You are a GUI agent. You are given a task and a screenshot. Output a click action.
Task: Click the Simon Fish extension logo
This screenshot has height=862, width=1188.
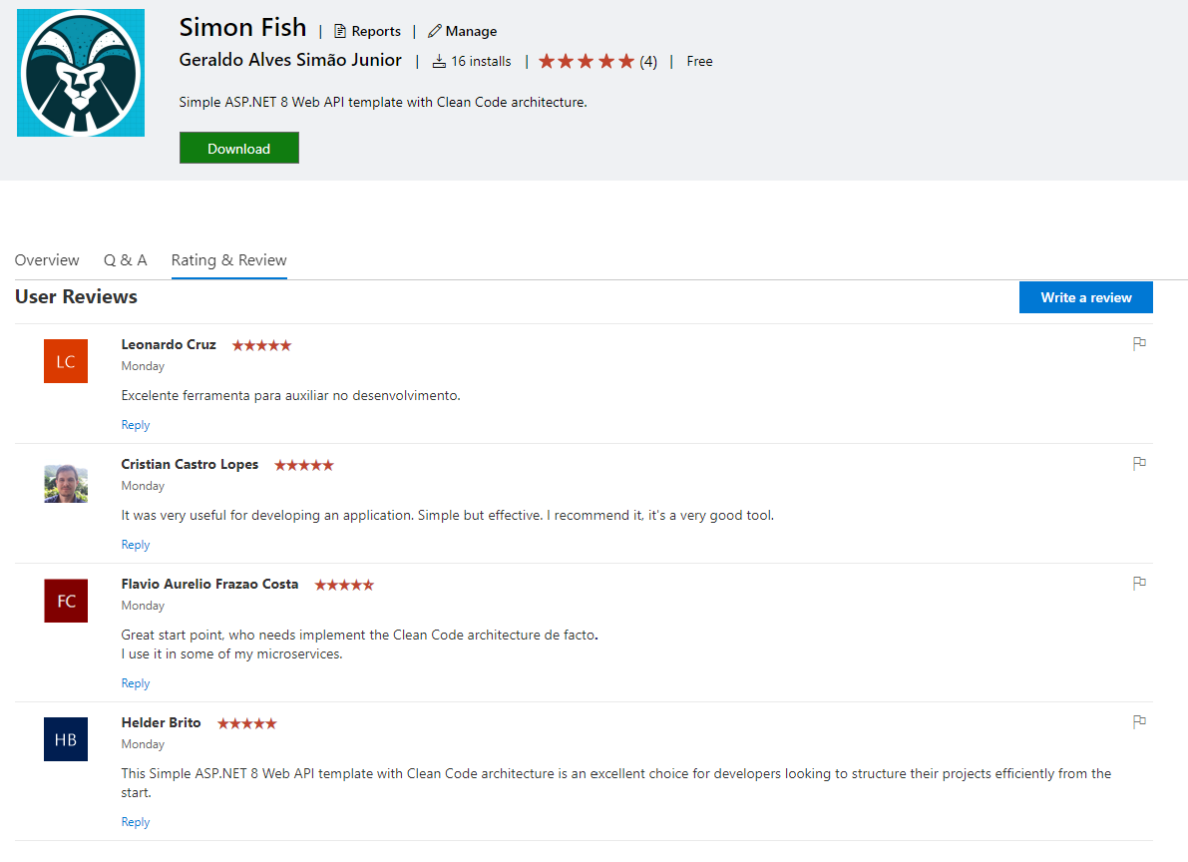tap(80, 72)
